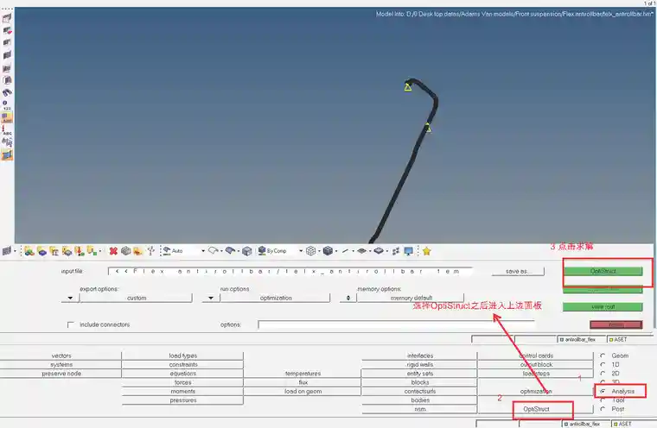Click the curved surface shading icon

pyautogui.click(x=230, y=250)
